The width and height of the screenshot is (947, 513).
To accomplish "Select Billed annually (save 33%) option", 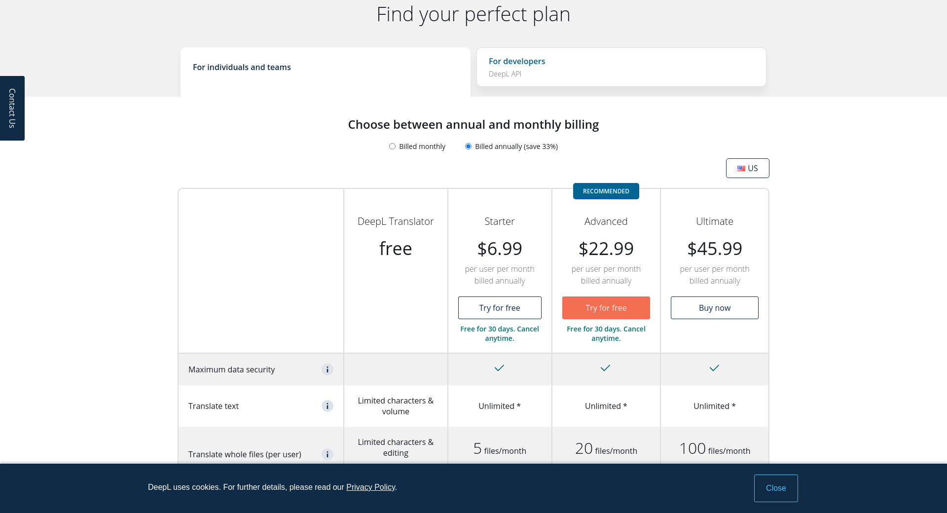I will tap(469, 147).
